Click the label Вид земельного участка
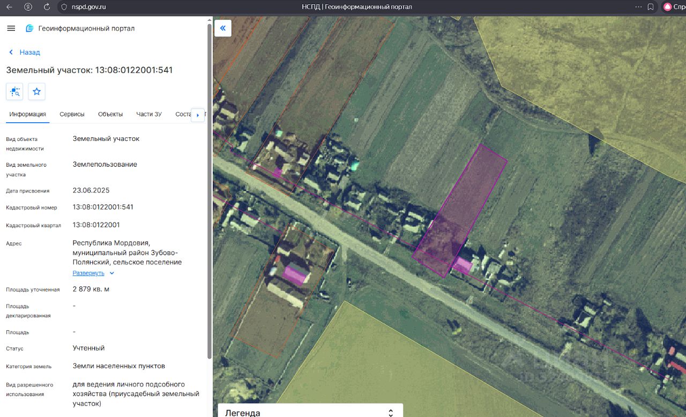Screen dimensions: 686x417 click(x=26, y=169)
